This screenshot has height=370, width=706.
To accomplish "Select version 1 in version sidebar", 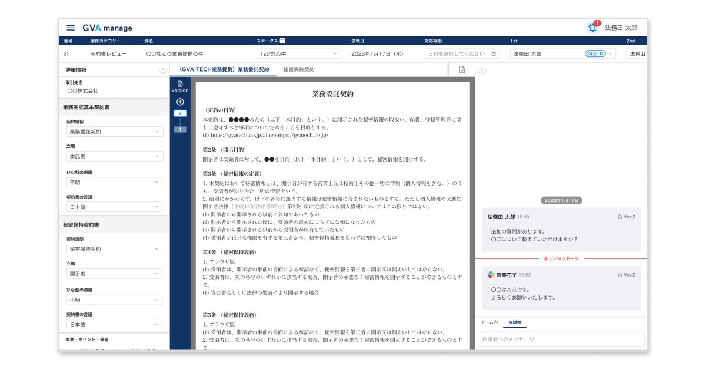I will 180,129.
